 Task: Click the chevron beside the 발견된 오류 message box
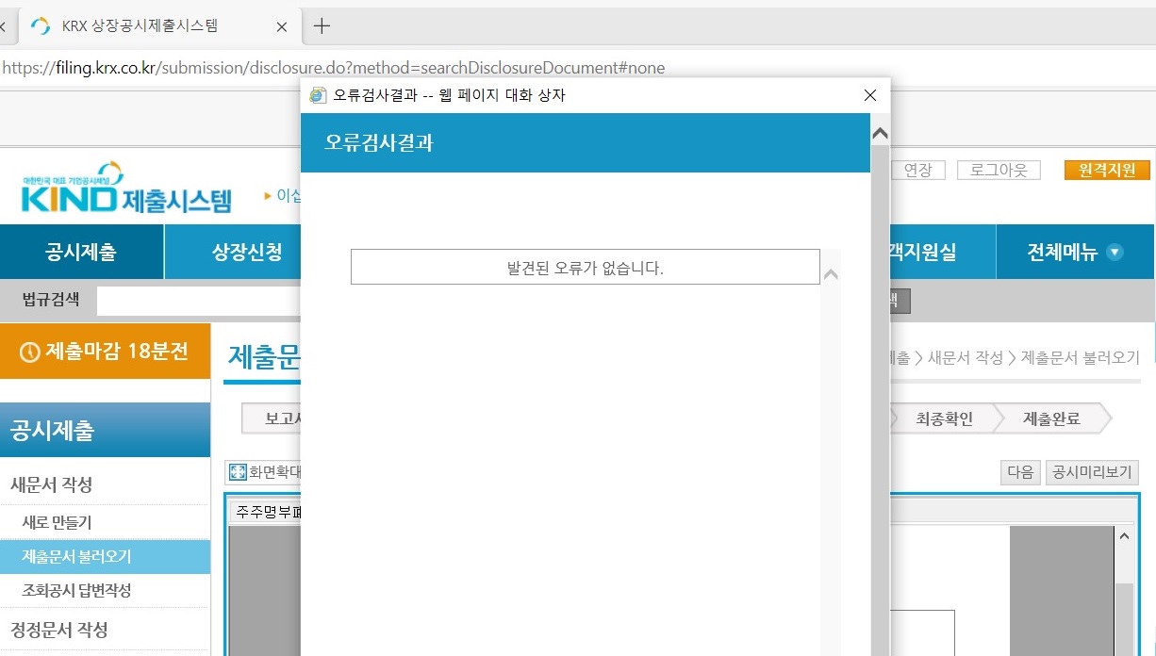pos(831,271)
